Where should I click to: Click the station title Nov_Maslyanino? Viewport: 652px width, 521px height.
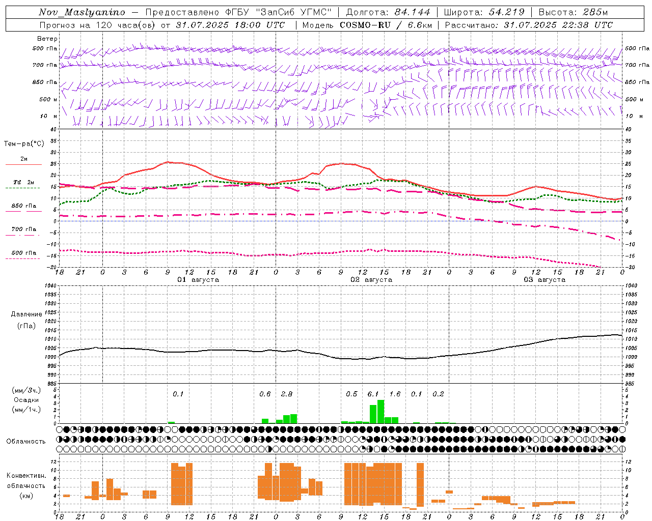(82, 12)
